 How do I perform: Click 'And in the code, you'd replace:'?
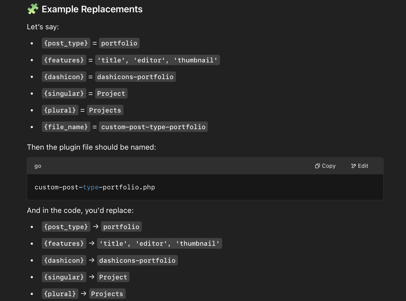point(80,210)
